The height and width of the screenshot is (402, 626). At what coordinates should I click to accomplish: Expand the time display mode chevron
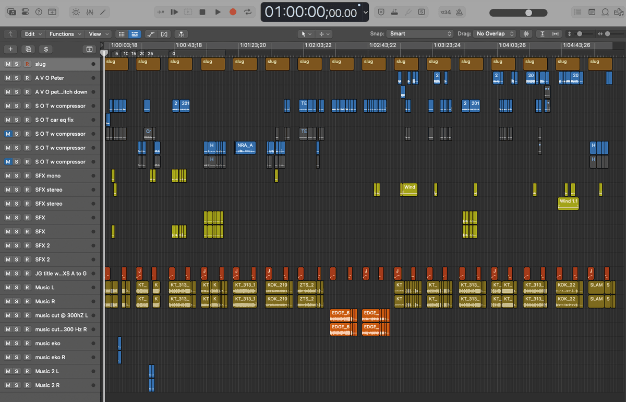(365, 12)
